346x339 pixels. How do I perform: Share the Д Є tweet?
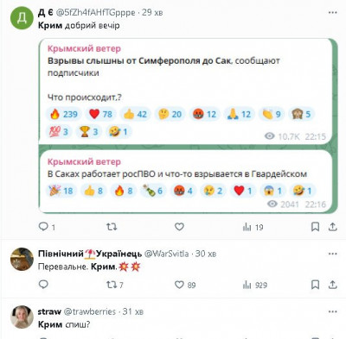click(333, 227)
